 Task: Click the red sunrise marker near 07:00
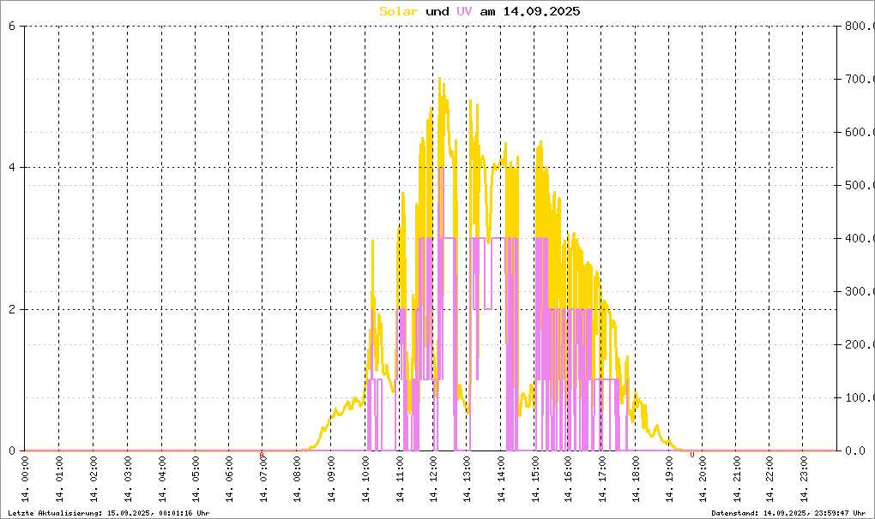tap(261, 455)
